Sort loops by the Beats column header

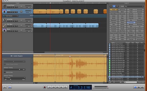point(137,43)
